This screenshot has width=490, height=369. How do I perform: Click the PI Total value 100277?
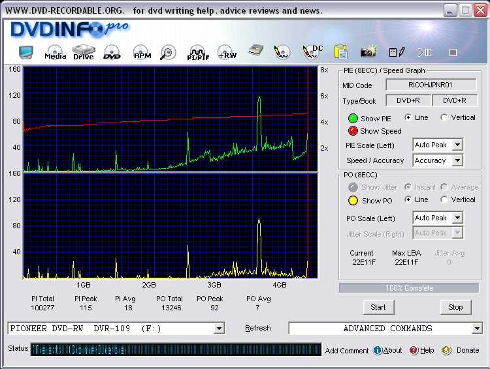coord(42,308)
